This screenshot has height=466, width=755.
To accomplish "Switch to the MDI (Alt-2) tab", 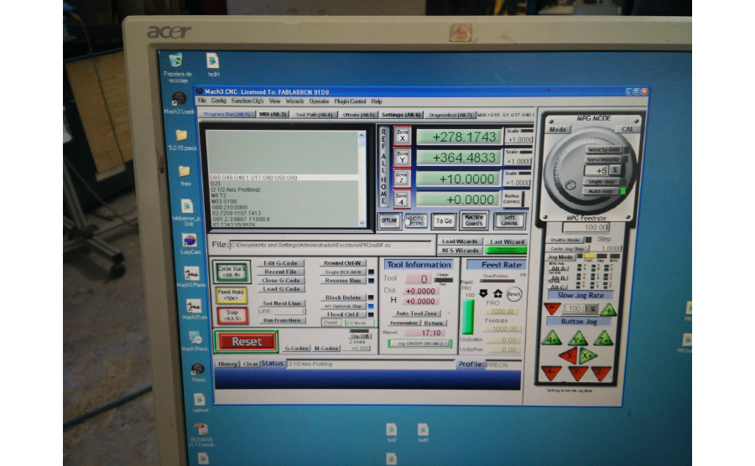I will [x=273, y=115].
